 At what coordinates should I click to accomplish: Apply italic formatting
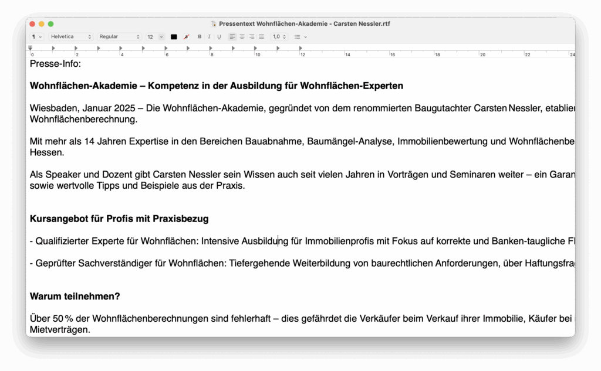coord(209,36)
